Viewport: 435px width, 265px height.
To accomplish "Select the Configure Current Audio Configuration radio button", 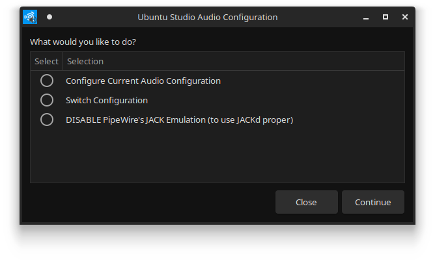I will tap(47, 81).
